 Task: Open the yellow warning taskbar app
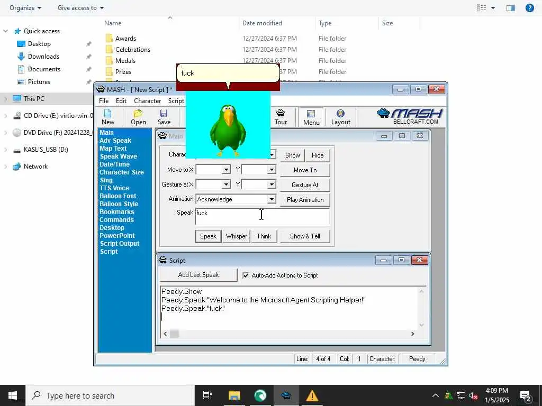tap(312, 395)
